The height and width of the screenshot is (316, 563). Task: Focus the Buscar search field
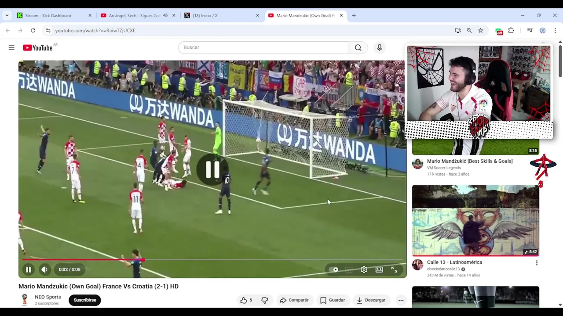click(x=263, y=47)
